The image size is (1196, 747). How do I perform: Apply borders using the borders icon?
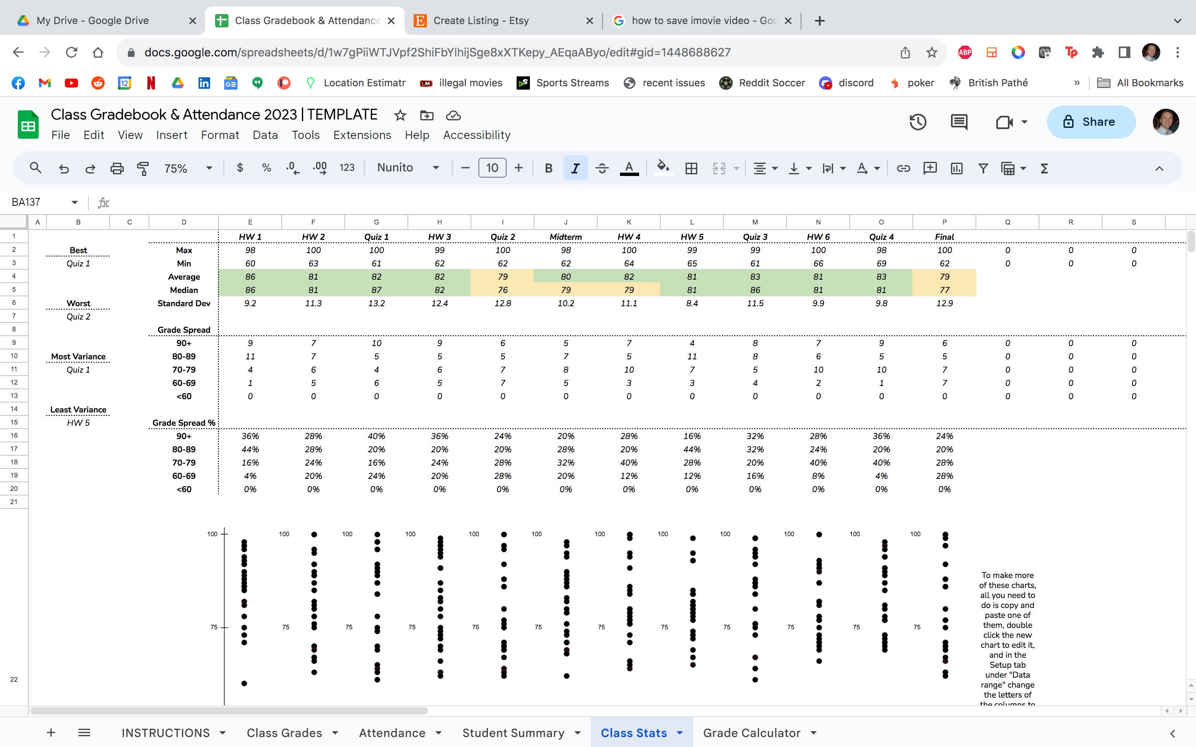[x=691, y=168]
